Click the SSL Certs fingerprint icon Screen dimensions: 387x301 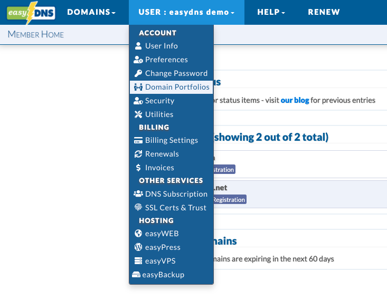tap(138, 207)
